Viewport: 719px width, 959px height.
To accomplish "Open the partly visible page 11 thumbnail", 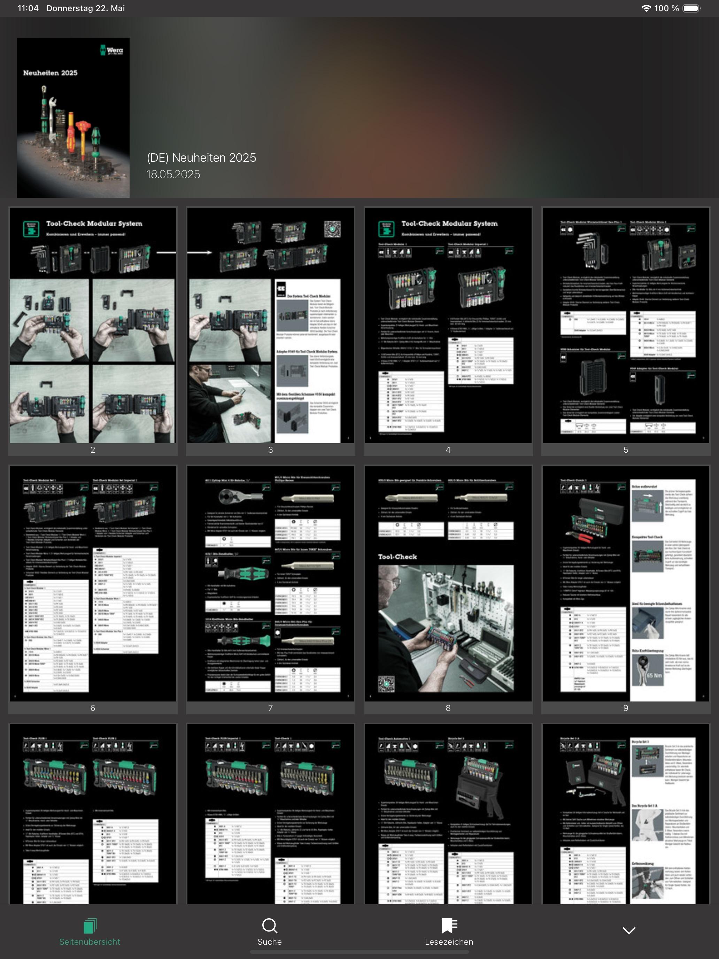I will 270,814.
